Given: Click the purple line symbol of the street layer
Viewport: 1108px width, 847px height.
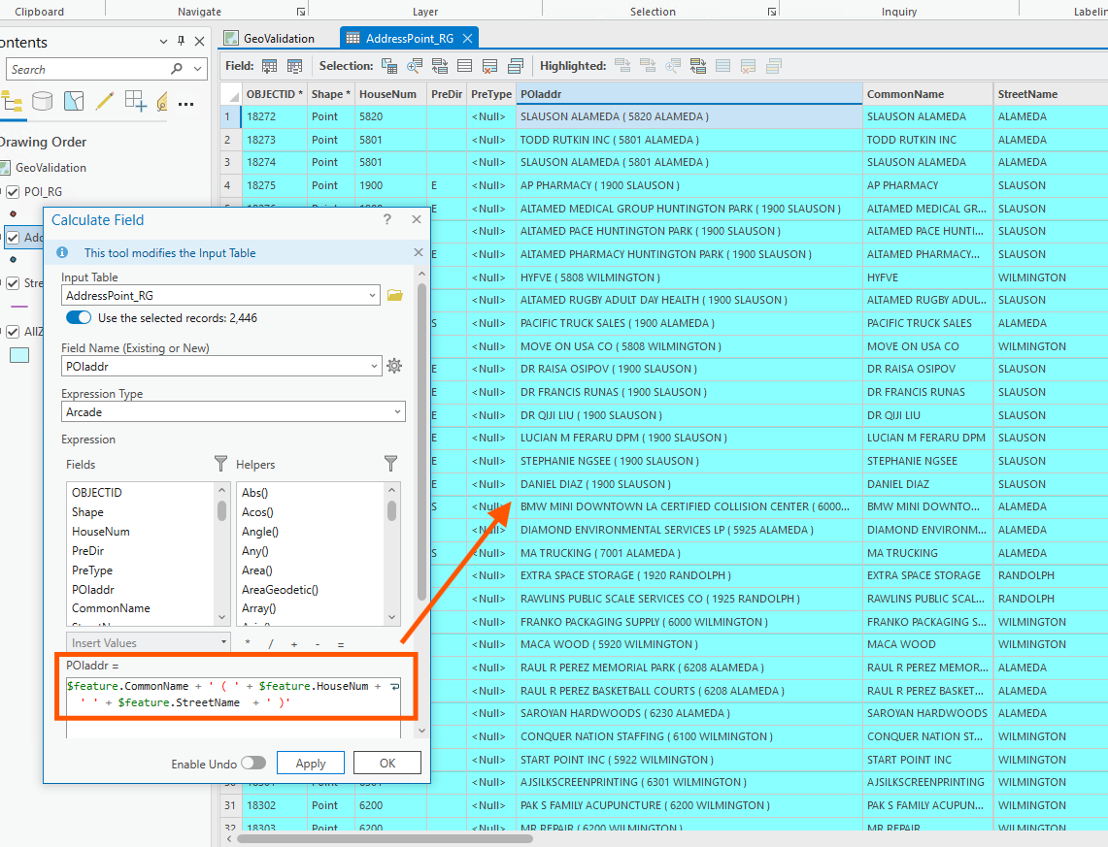Looking at the screenshot, I should click(x=19, y=307).
